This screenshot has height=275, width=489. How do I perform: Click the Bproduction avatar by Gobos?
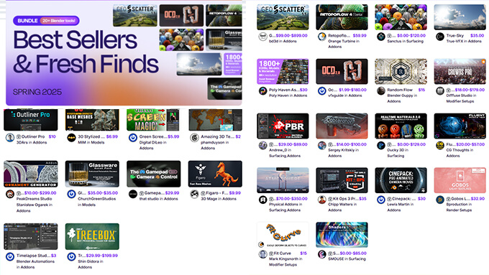point(440,200)
